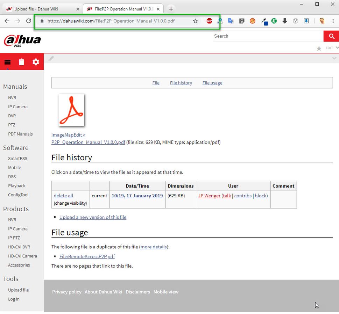Open the Chrome profile avatar

click(322, 21)
